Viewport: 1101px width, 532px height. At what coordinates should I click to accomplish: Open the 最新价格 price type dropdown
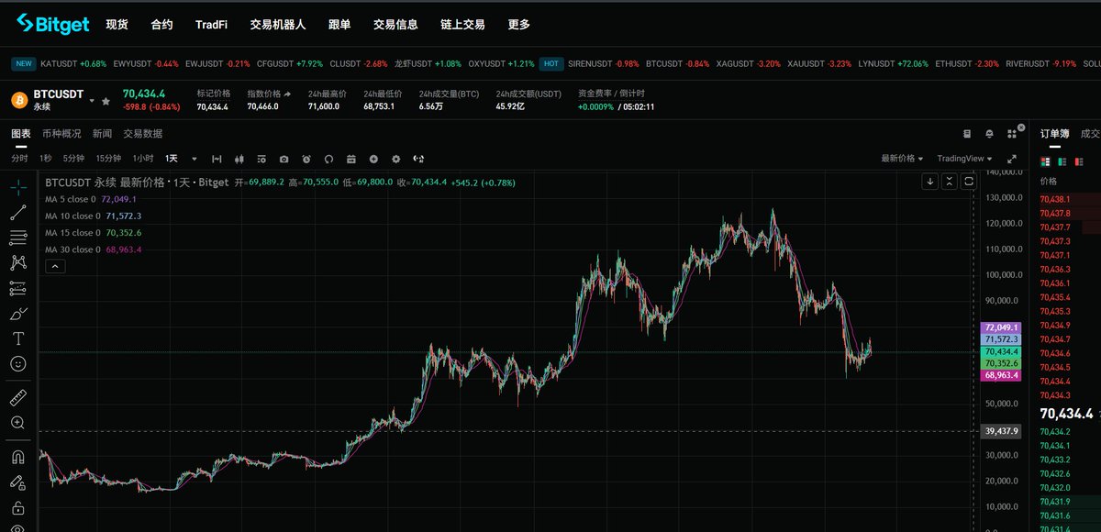point(902,159)
